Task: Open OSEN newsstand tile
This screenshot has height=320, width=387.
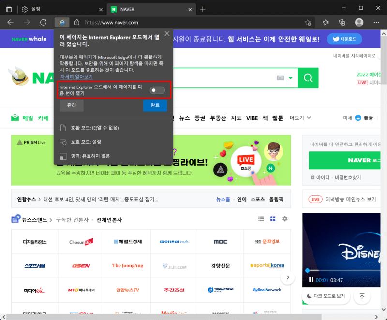Action: click(x=81, y=266)
